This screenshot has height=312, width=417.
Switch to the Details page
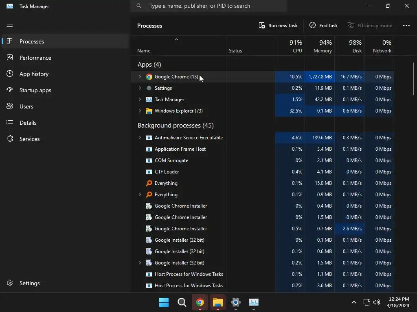(x=65, y=122)
